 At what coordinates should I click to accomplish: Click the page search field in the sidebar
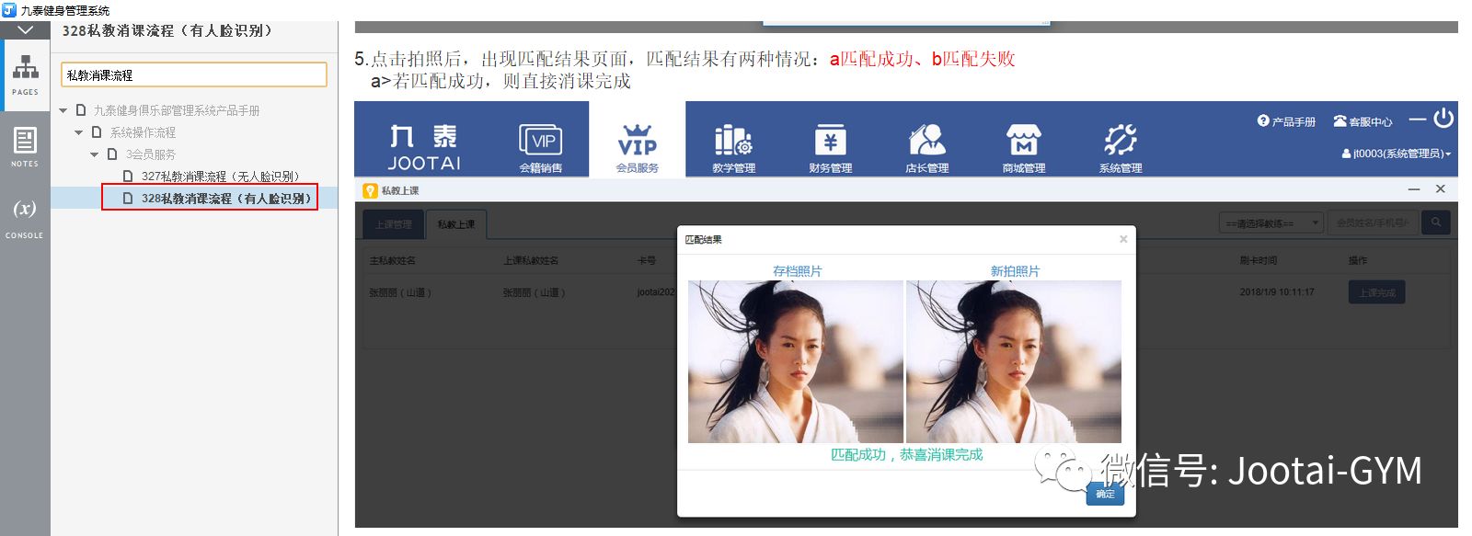point(194,74)
